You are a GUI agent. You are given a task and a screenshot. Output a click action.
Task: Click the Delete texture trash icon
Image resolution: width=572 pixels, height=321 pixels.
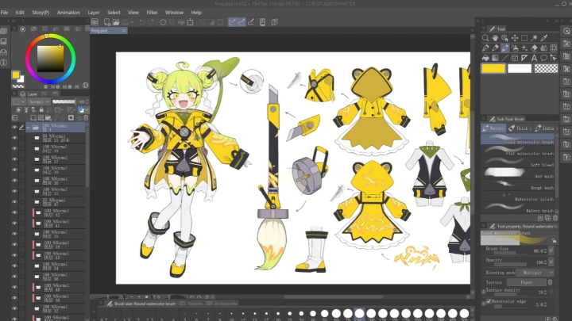pos(550,282)
